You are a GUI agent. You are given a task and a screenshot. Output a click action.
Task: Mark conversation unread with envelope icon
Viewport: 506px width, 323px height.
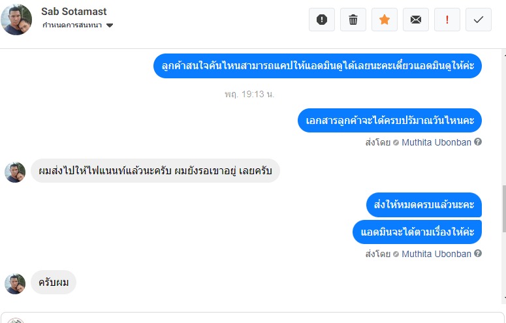[416, 20]
